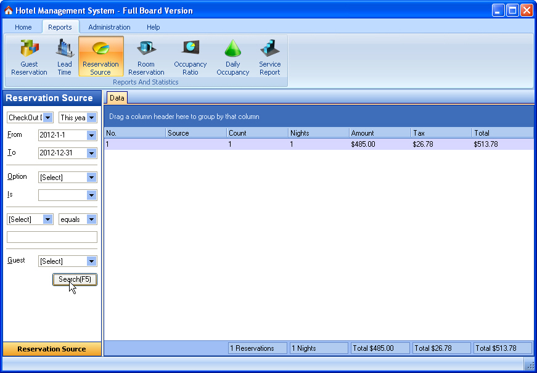Launch the Service Report
Viewport: 537px width, 373px height.
(269, 57)
